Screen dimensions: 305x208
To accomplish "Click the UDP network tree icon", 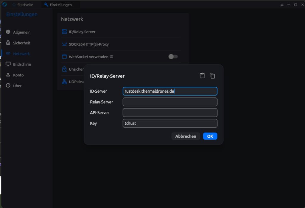I will [x=64, y=82].
